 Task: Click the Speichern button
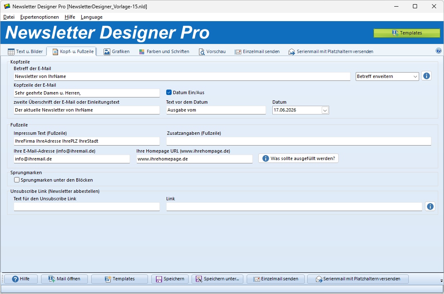click(170, 279)
